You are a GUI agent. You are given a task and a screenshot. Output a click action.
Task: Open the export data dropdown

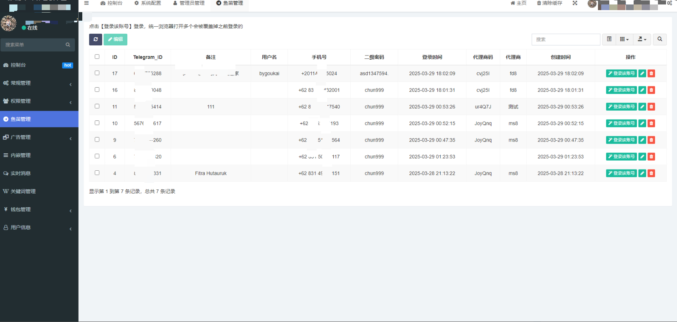click(x=642, y=39)
